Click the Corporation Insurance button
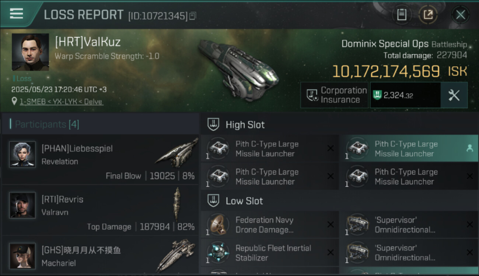 tap(334, 95)
